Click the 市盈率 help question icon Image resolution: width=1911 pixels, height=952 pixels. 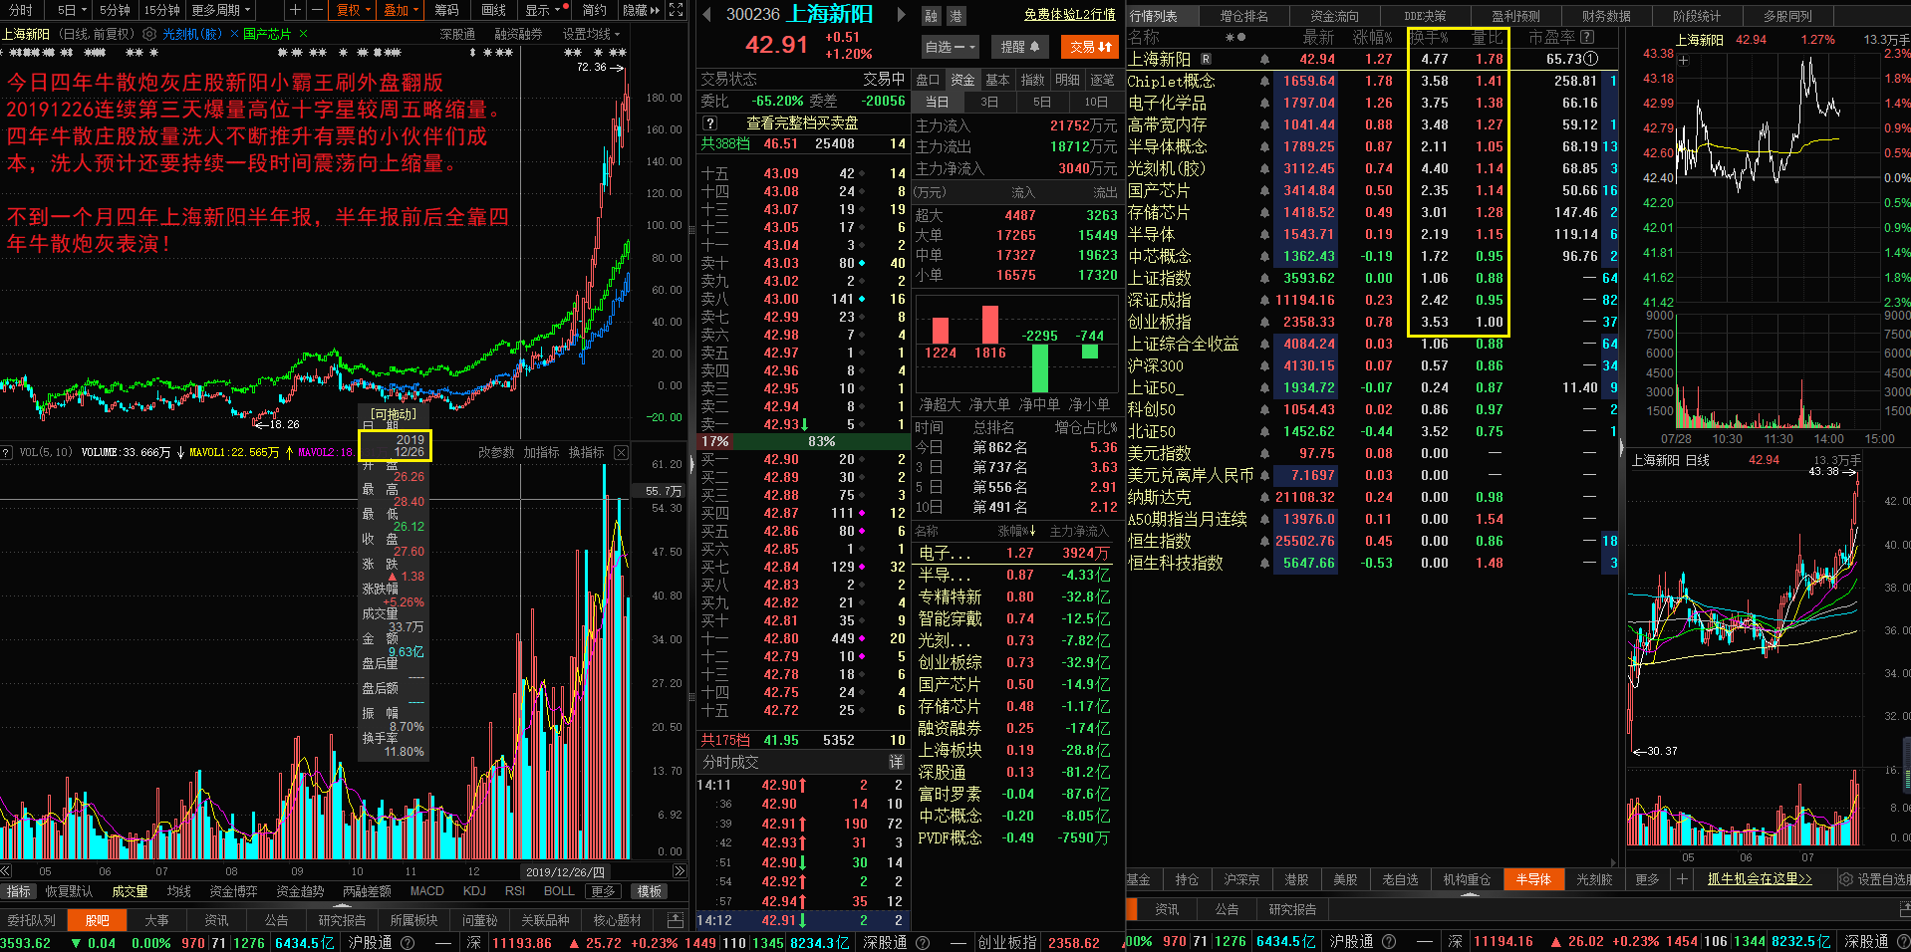point(1587,37)
